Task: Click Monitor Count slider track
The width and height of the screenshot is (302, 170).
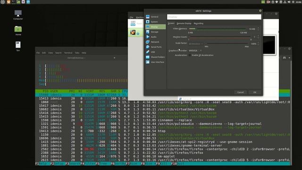Action: pyautogui.click(x=220, y=37)
